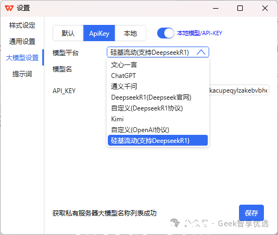278x235 pixels.
Task: Click the 模型名 label
Action: [x=62, y=69]
